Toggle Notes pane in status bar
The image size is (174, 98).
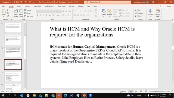(123, 91)
